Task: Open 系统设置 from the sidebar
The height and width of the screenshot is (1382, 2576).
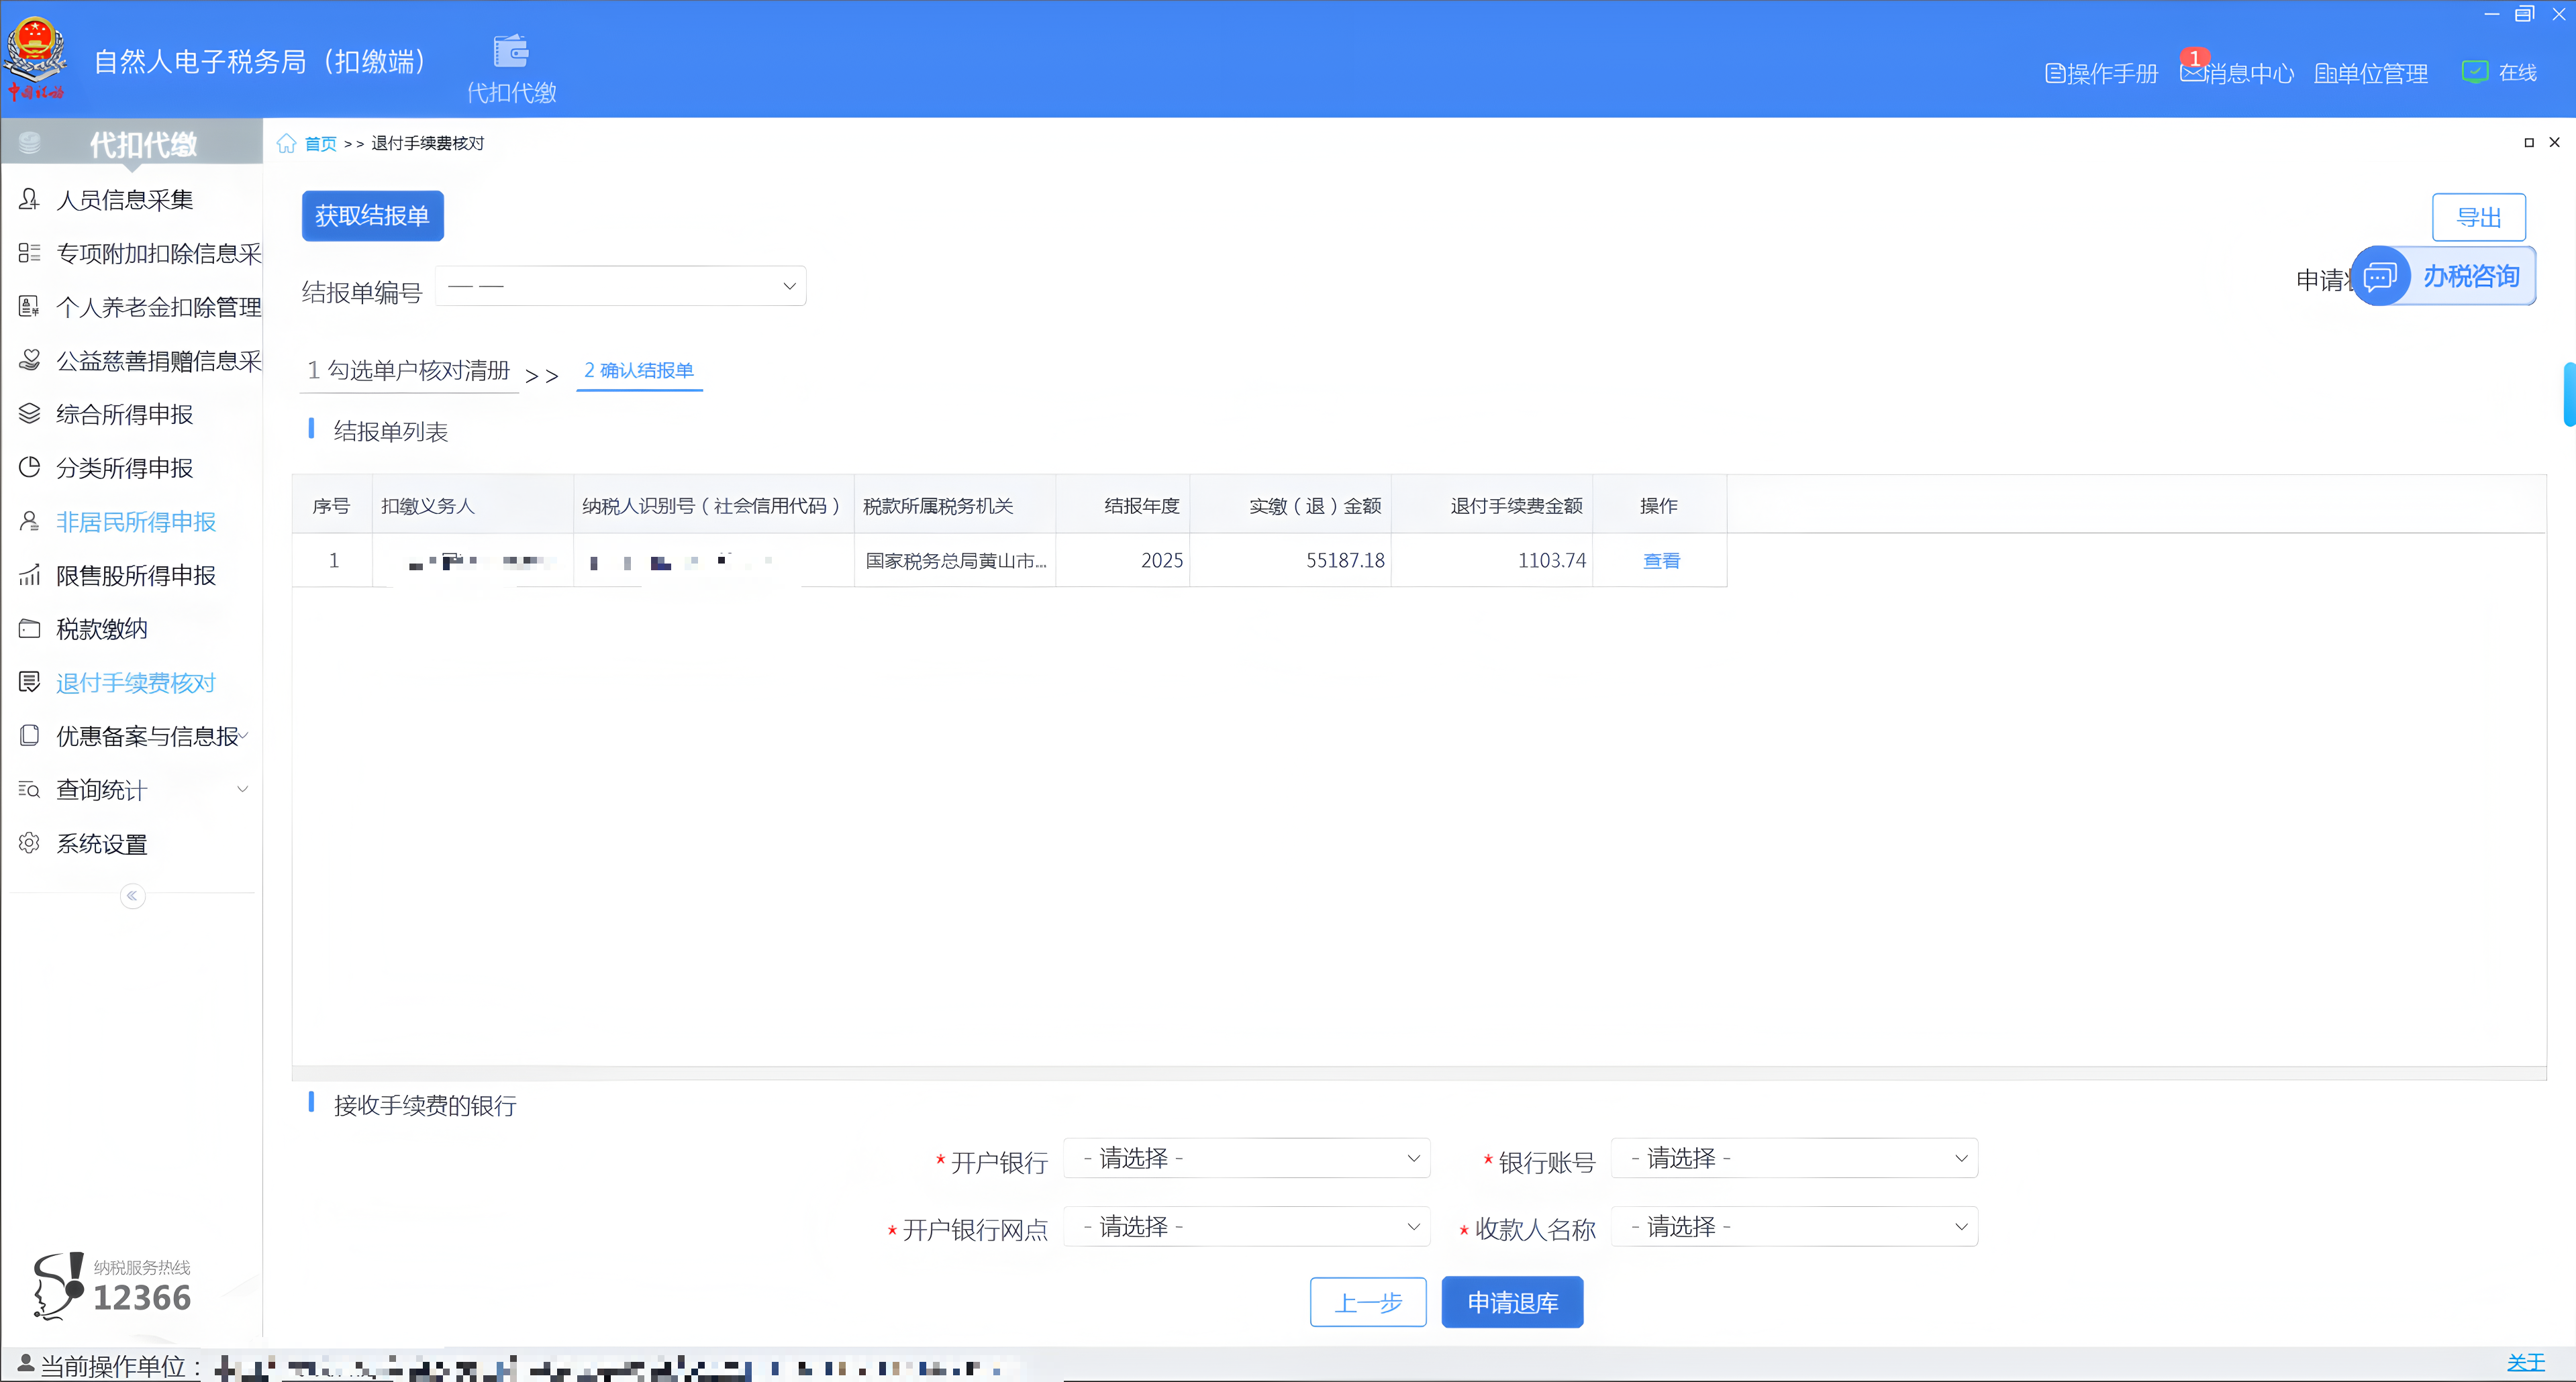Action: pos(101,843)
